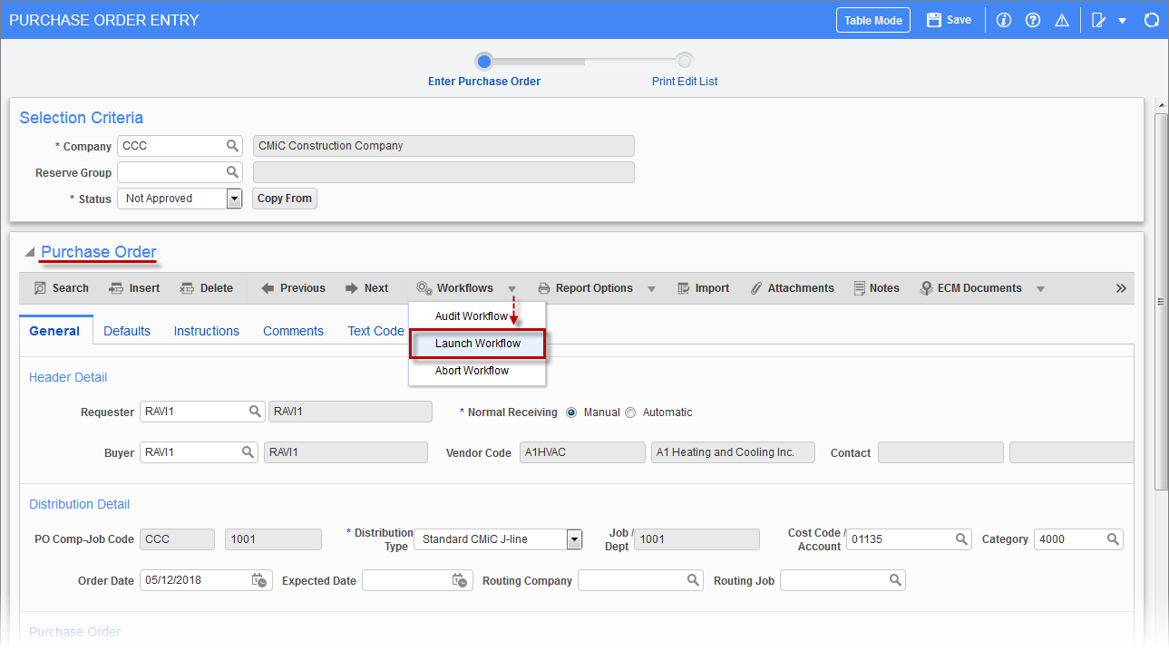Screen dimensions: 1169x650
Task: Click the warning triangle icon in header
Action: pyautogui.click(x=1061, y=19)
